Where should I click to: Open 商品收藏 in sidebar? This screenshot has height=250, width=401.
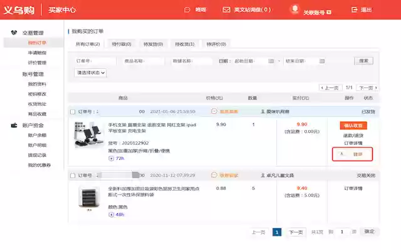pos(37,114)
